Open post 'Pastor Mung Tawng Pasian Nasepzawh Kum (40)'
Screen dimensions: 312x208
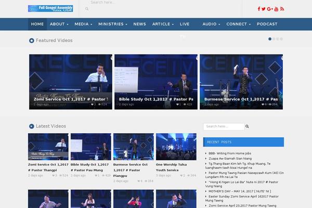(x=244, y=175)
